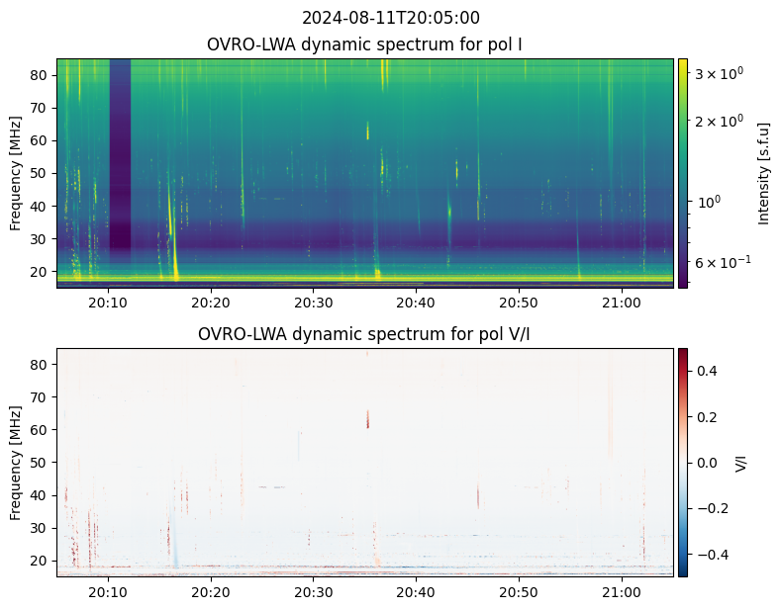Click the dark data gap near 20:10
Image resolution: width=781 pixels, height=610 pixels.
click(x=120, y=154)
